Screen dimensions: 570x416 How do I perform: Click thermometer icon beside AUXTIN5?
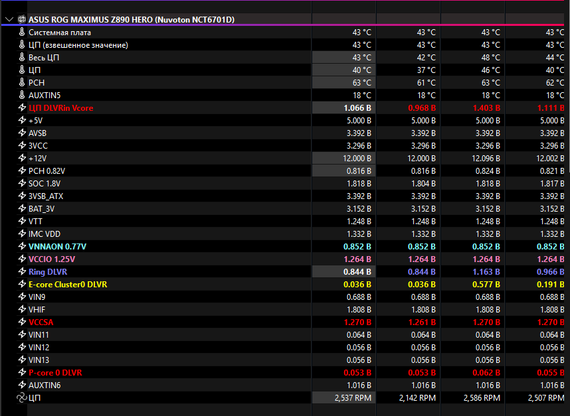coord(22,95)
